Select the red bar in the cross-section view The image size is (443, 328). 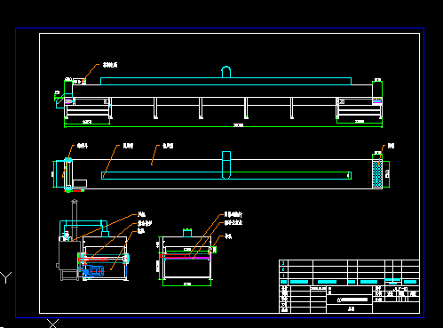[175, 256]
